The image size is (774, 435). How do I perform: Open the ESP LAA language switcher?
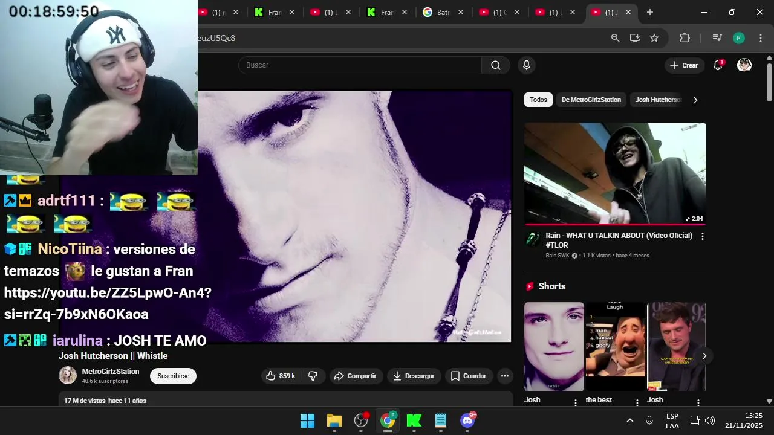(672, 420)
